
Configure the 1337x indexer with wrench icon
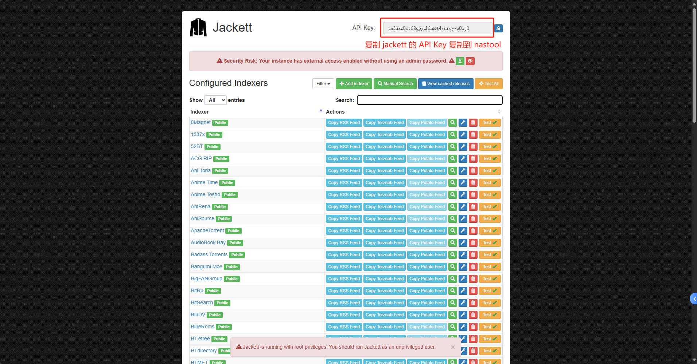click(463, 135)
